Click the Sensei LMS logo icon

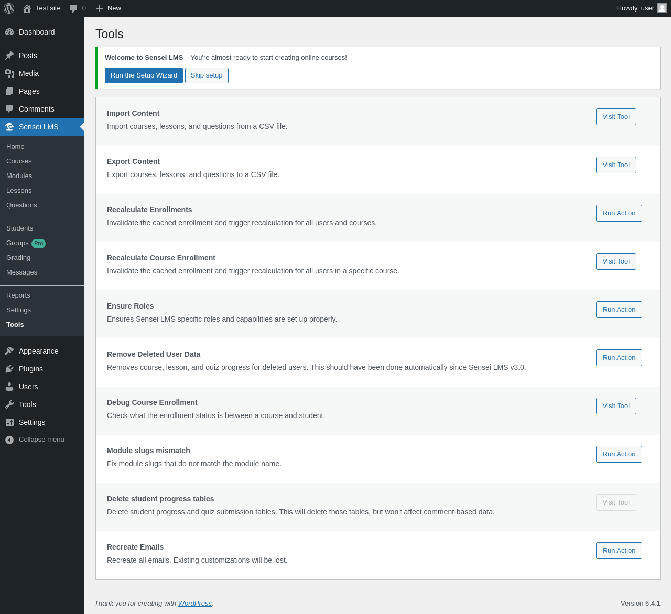tap(9, 127)
